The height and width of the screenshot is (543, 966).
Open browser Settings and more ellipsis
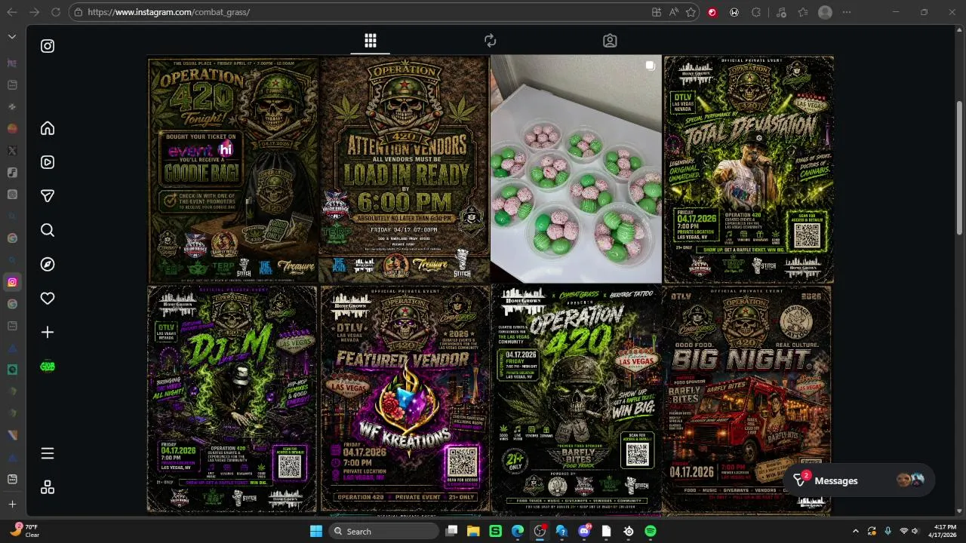click(848, 12)
